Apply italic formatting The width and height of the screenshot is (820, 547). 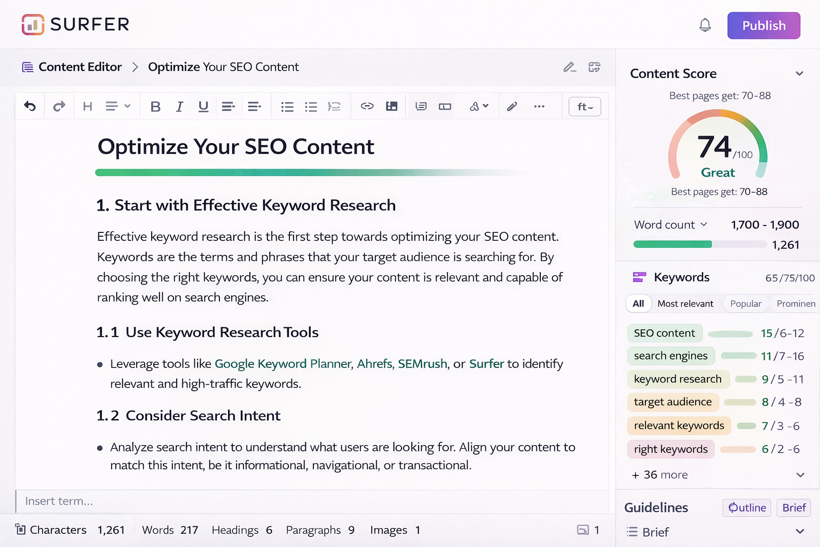tap(179, 106)
